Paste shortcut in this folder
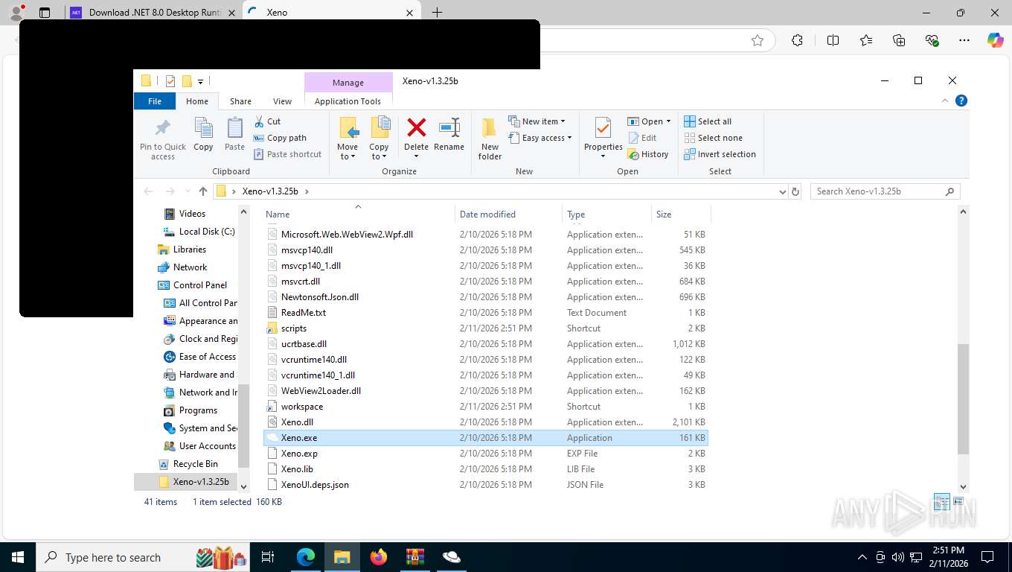1012x572 pixels. (288, 154)
